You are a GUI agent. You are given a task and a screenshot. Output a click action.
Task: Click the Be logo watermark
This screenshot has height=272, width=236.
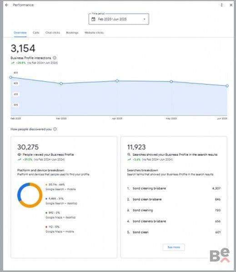tap(220, 255)
